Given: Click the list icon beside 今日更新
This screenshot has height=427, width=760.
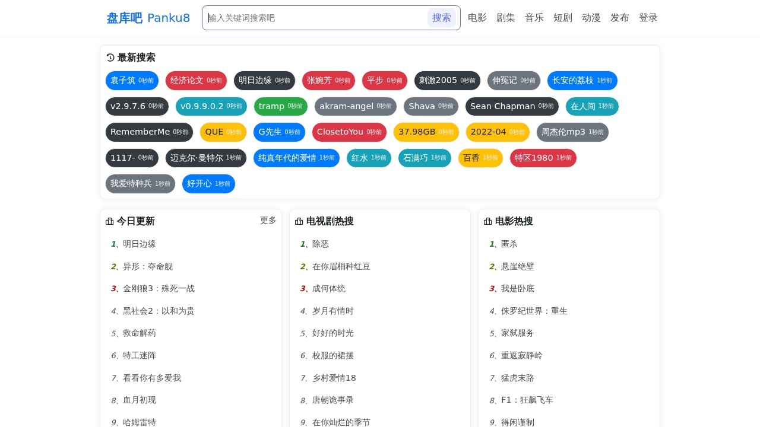Looking at the screenshot, I should pyautogui.click(x=110, y=221).
